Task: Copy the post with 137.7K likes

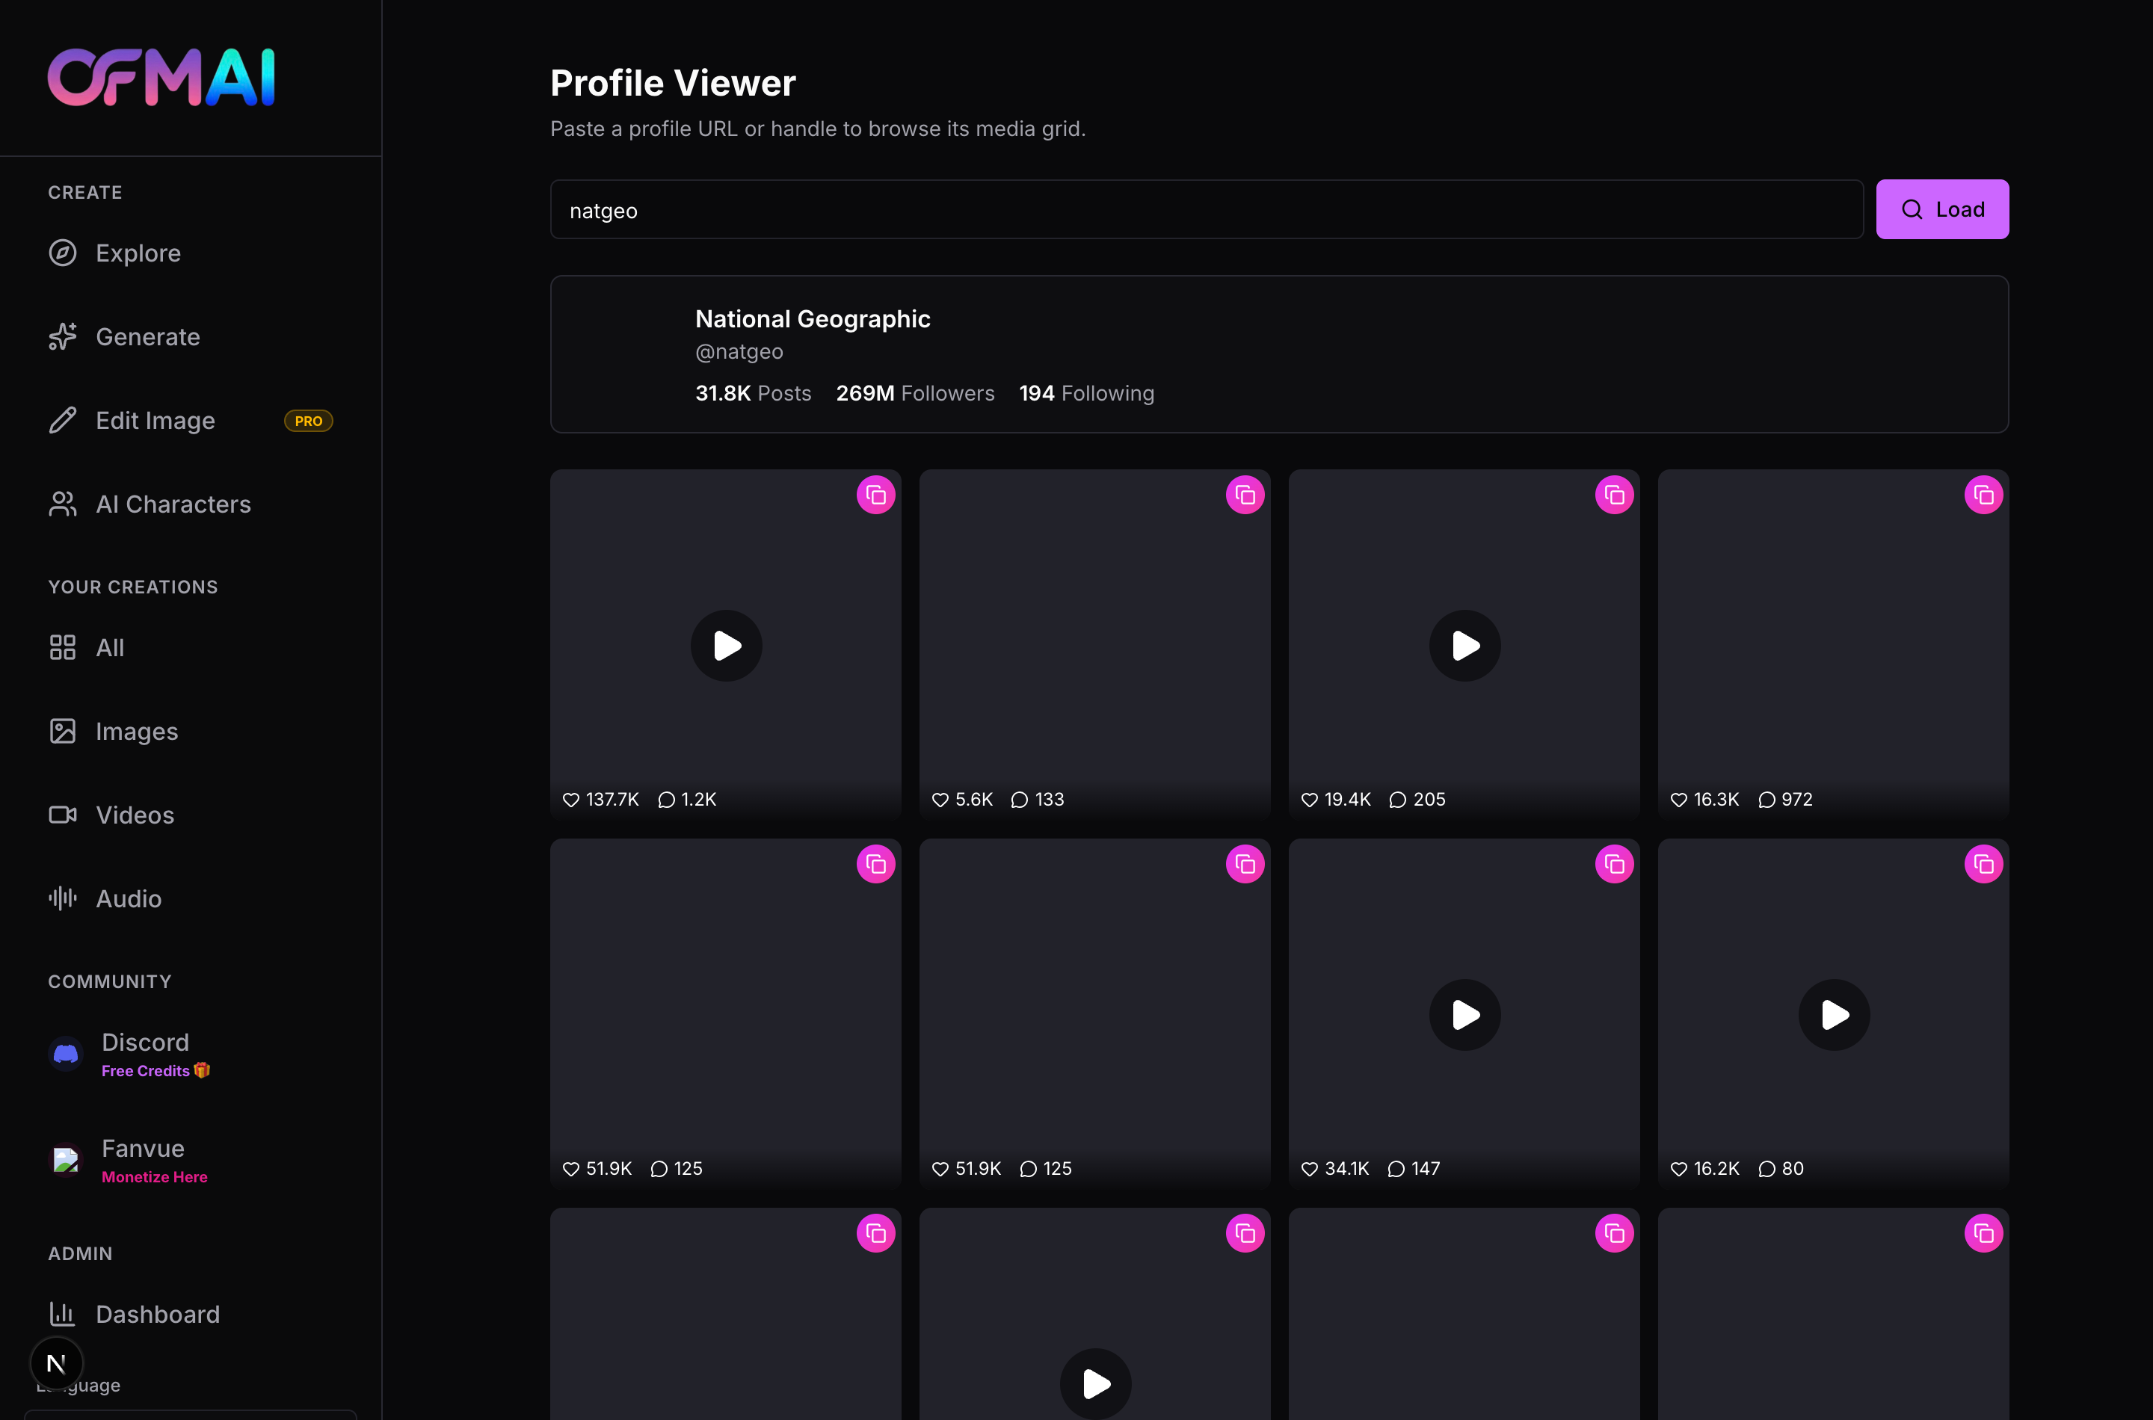Action: pyautogui.click(x=876, y=496)
